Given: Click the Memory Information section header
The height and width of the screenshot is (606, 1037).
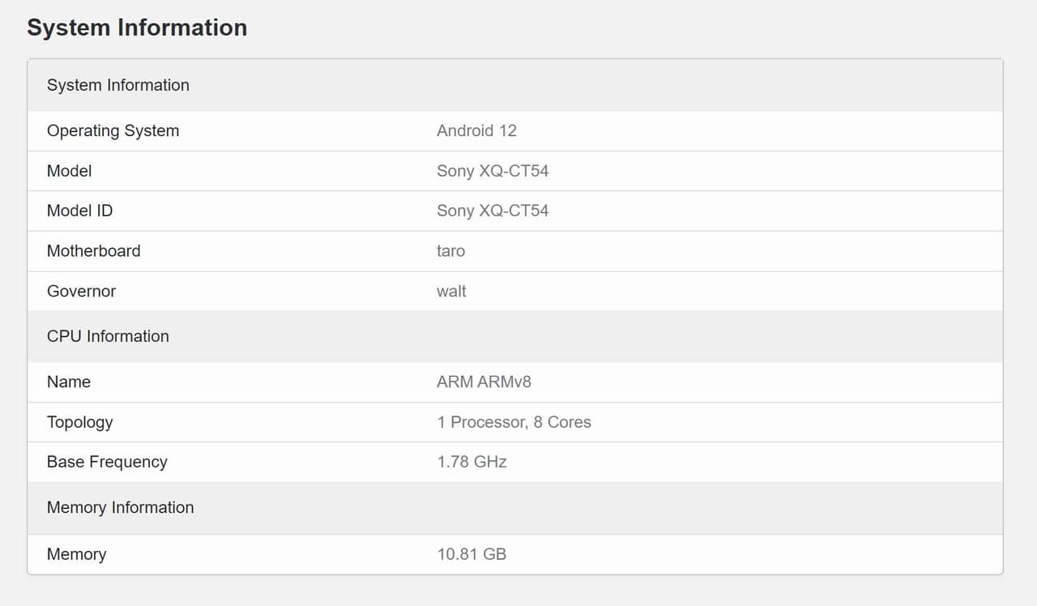Looking at the screenshot, I should pos(120,507).
